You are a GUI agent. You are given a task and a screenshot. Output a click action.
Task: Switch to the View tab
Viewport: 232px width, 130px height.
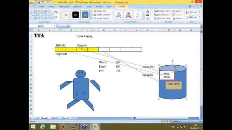tap(109, 6)
